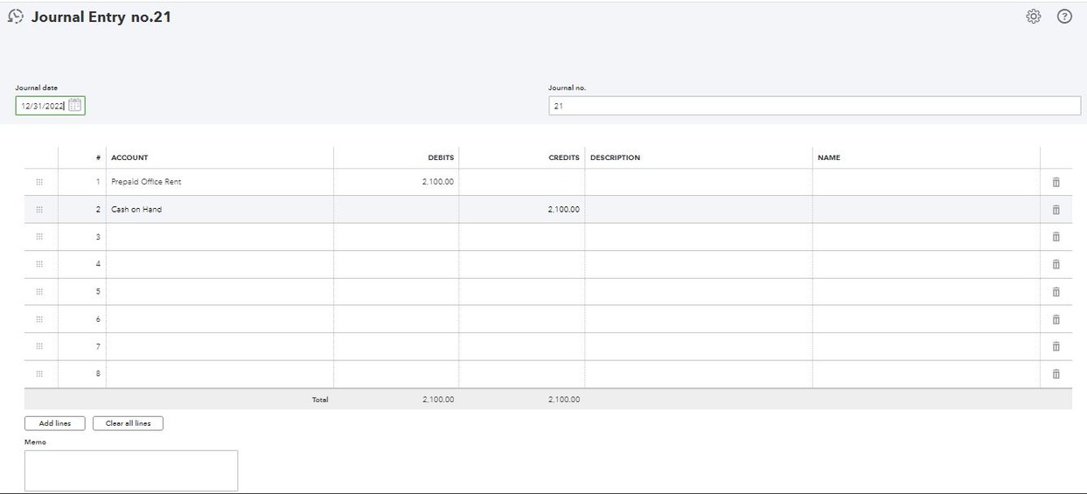Click into the Memo text box
This screenshot has width=1087, height=494.
pos(131,470)
